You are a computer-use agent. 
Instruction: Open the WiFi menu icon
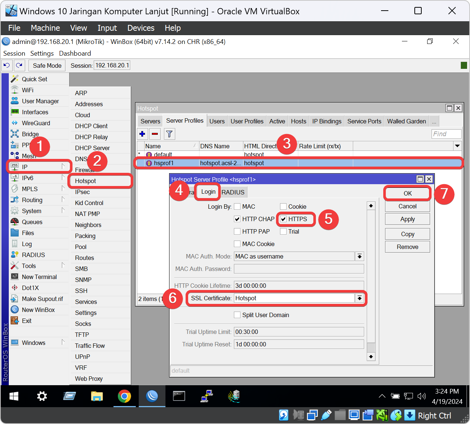[15, 90]
